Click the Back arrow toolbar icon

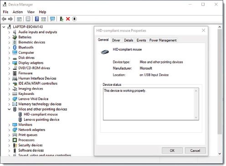[x=4, y=19]
